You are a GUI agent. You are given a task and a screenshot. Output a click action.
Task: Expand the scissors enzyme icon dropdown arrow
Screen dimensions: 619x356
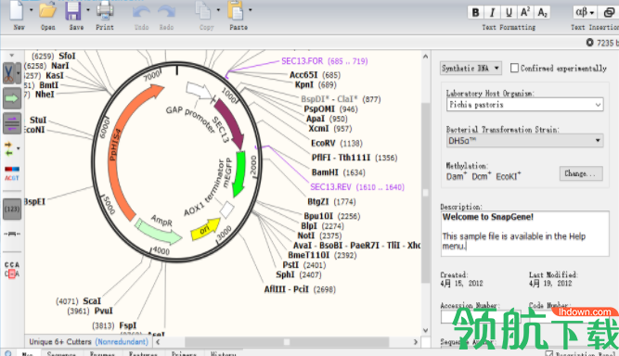[19, 73]
